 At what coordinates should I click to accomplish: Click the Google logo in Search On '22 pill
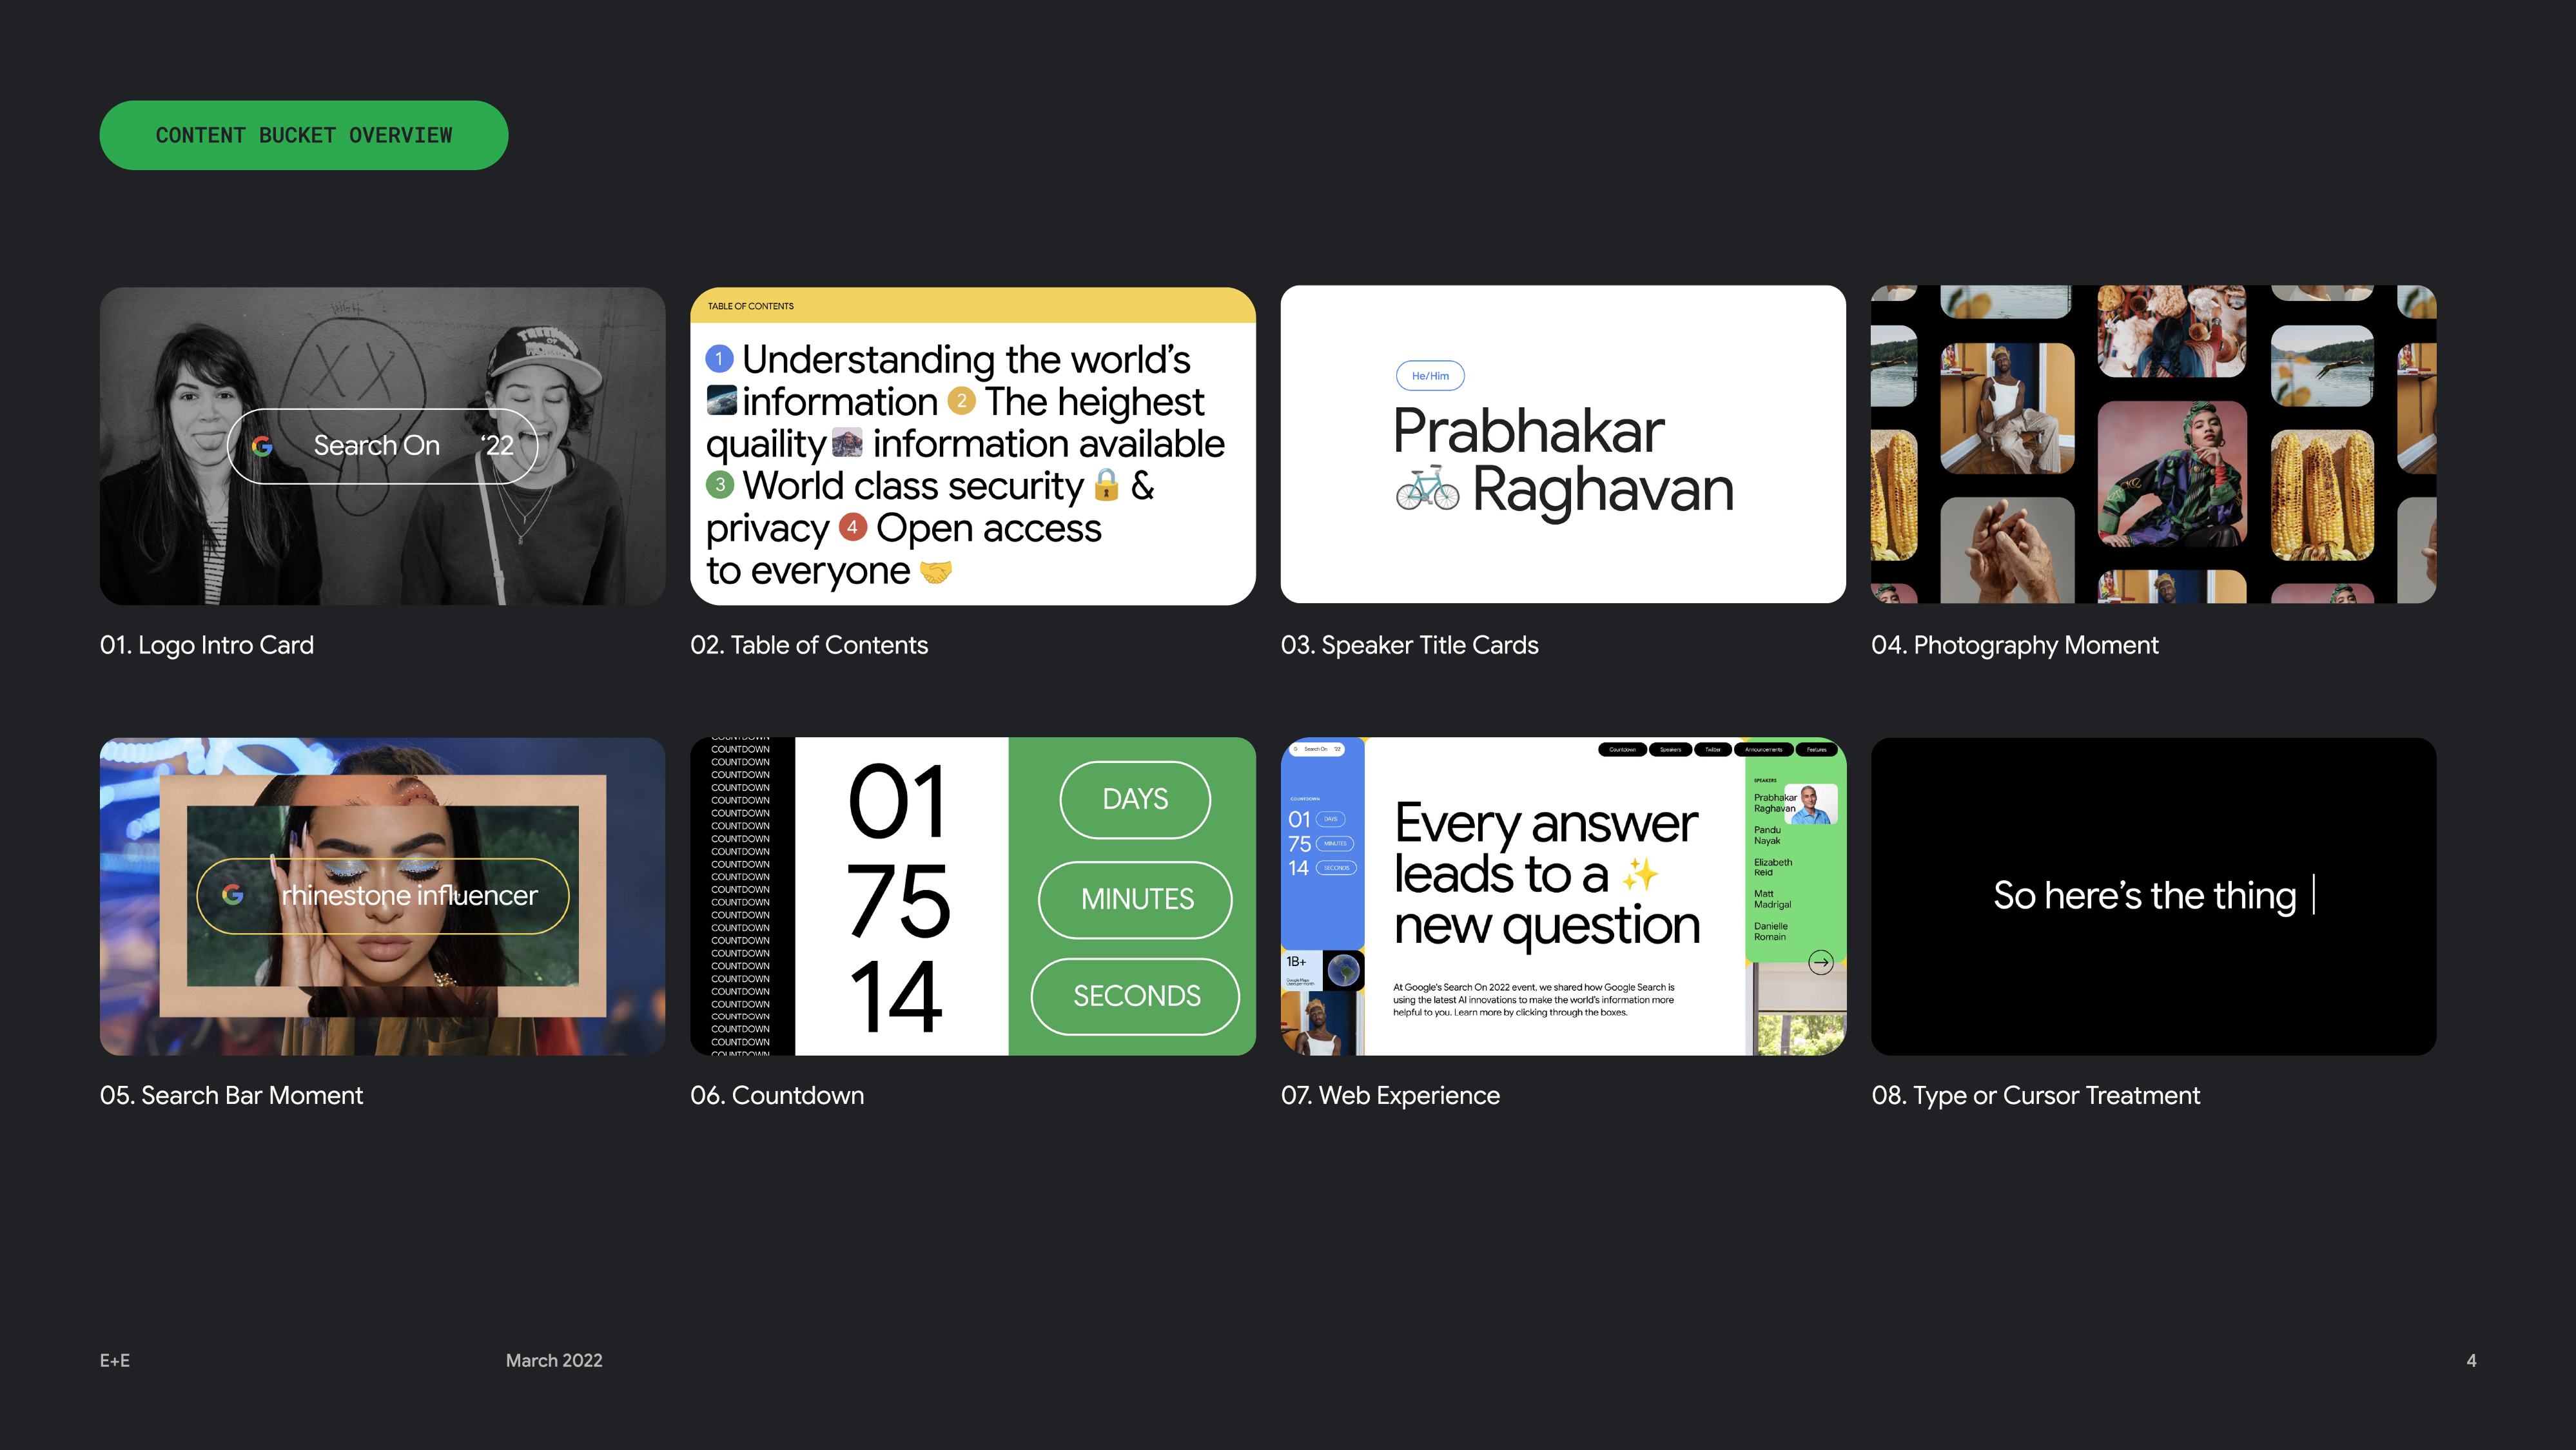(x=262, y=446)
